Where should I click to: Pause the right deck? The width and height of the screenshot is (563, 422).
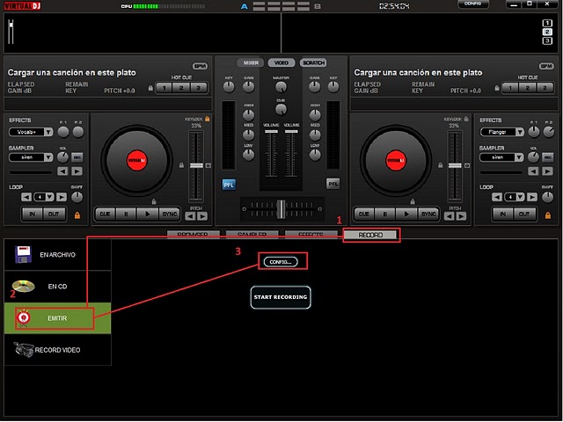[384, 214]
